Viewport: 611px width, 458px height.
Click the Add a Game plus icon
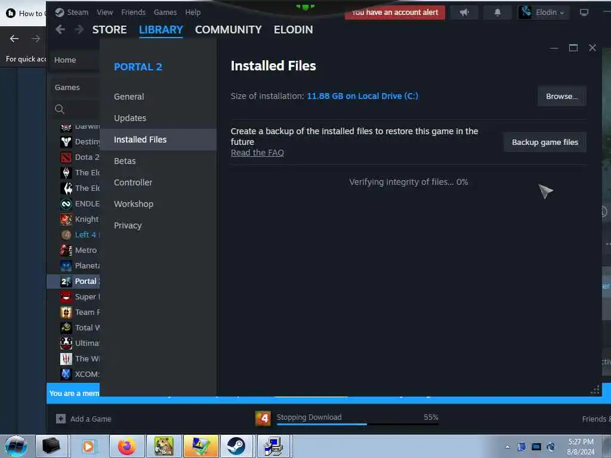pos(61,419)
